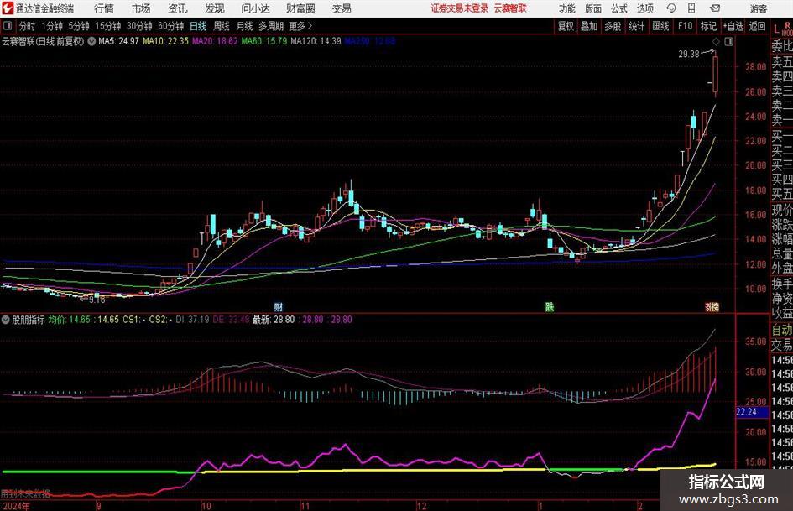The height and width of the screenshot is (511, 793).
Task: Switch to the 5分钟 period tab
Action: click(x=79, y=26)
